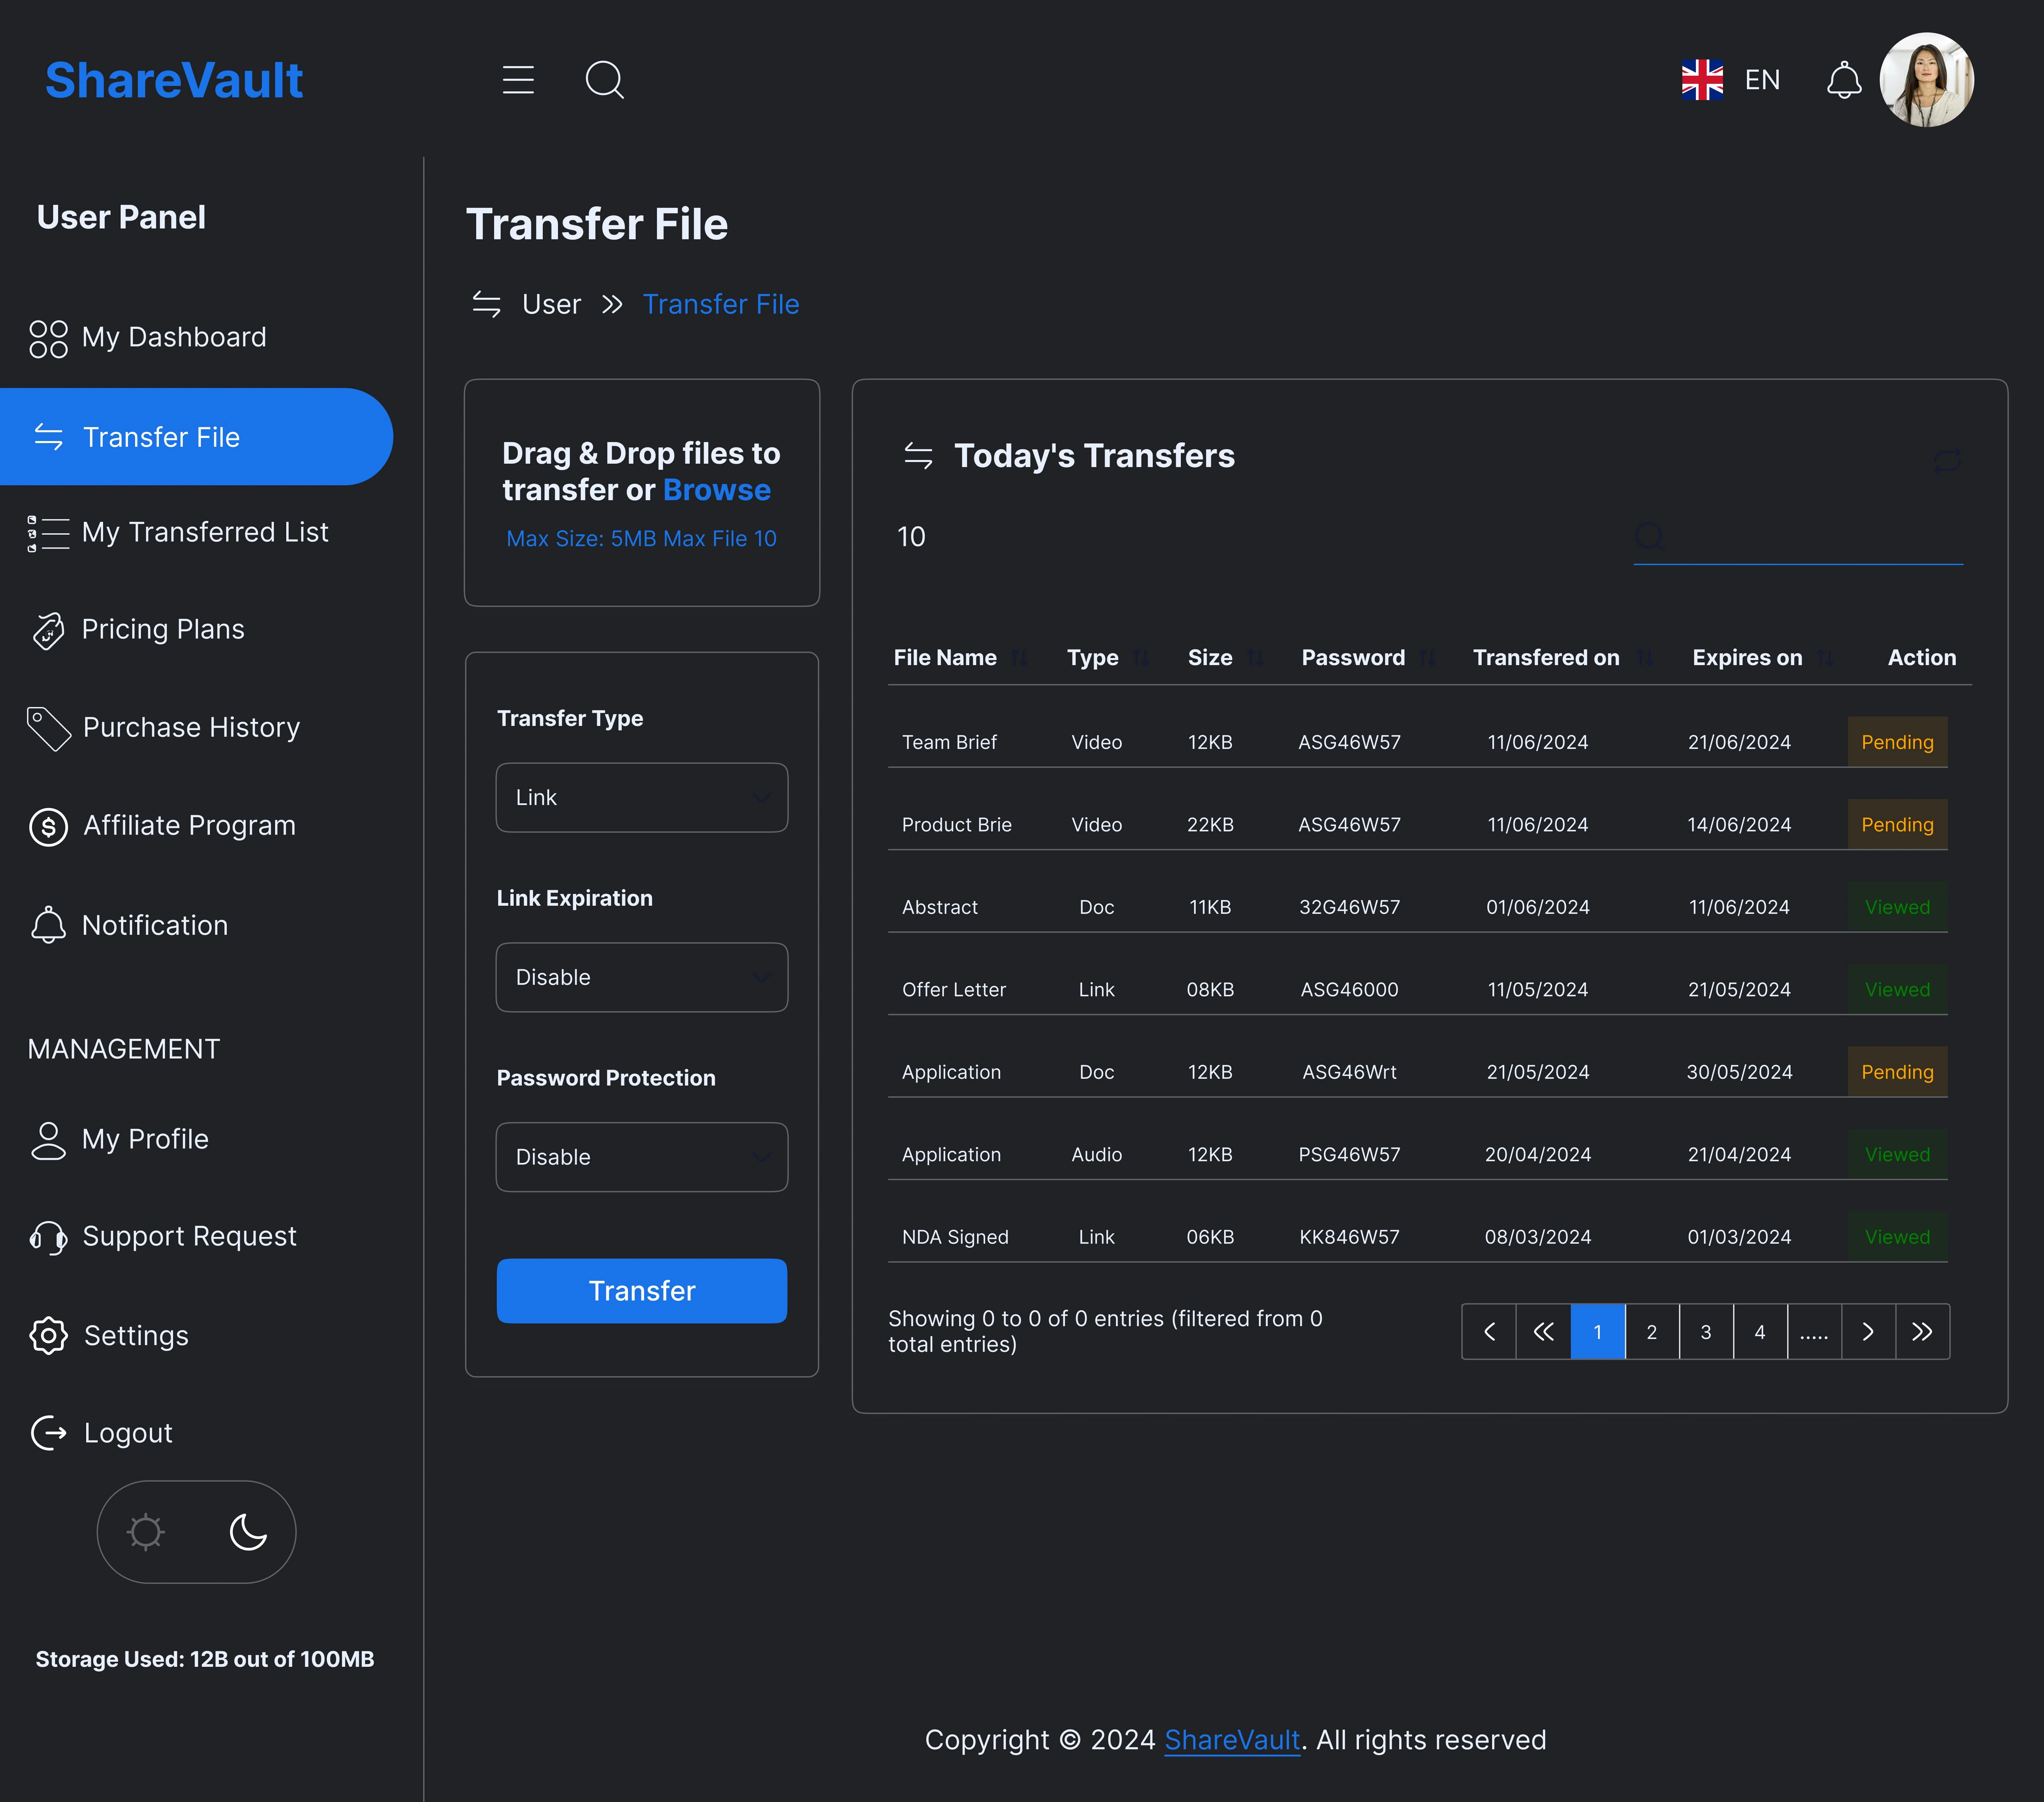Click the search magnifier icon in header

click(605, 80)
